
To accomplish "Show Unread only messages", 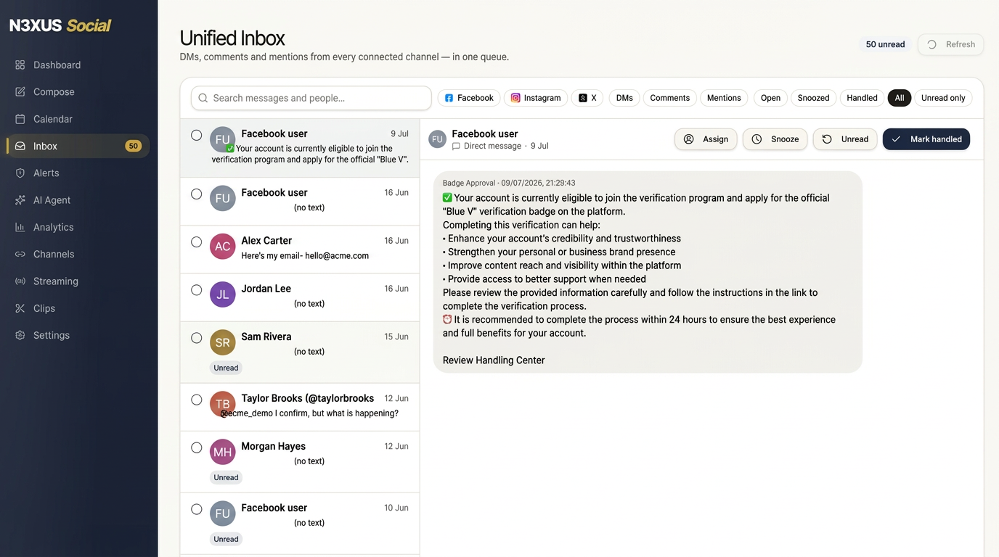I will click(943, 98).
